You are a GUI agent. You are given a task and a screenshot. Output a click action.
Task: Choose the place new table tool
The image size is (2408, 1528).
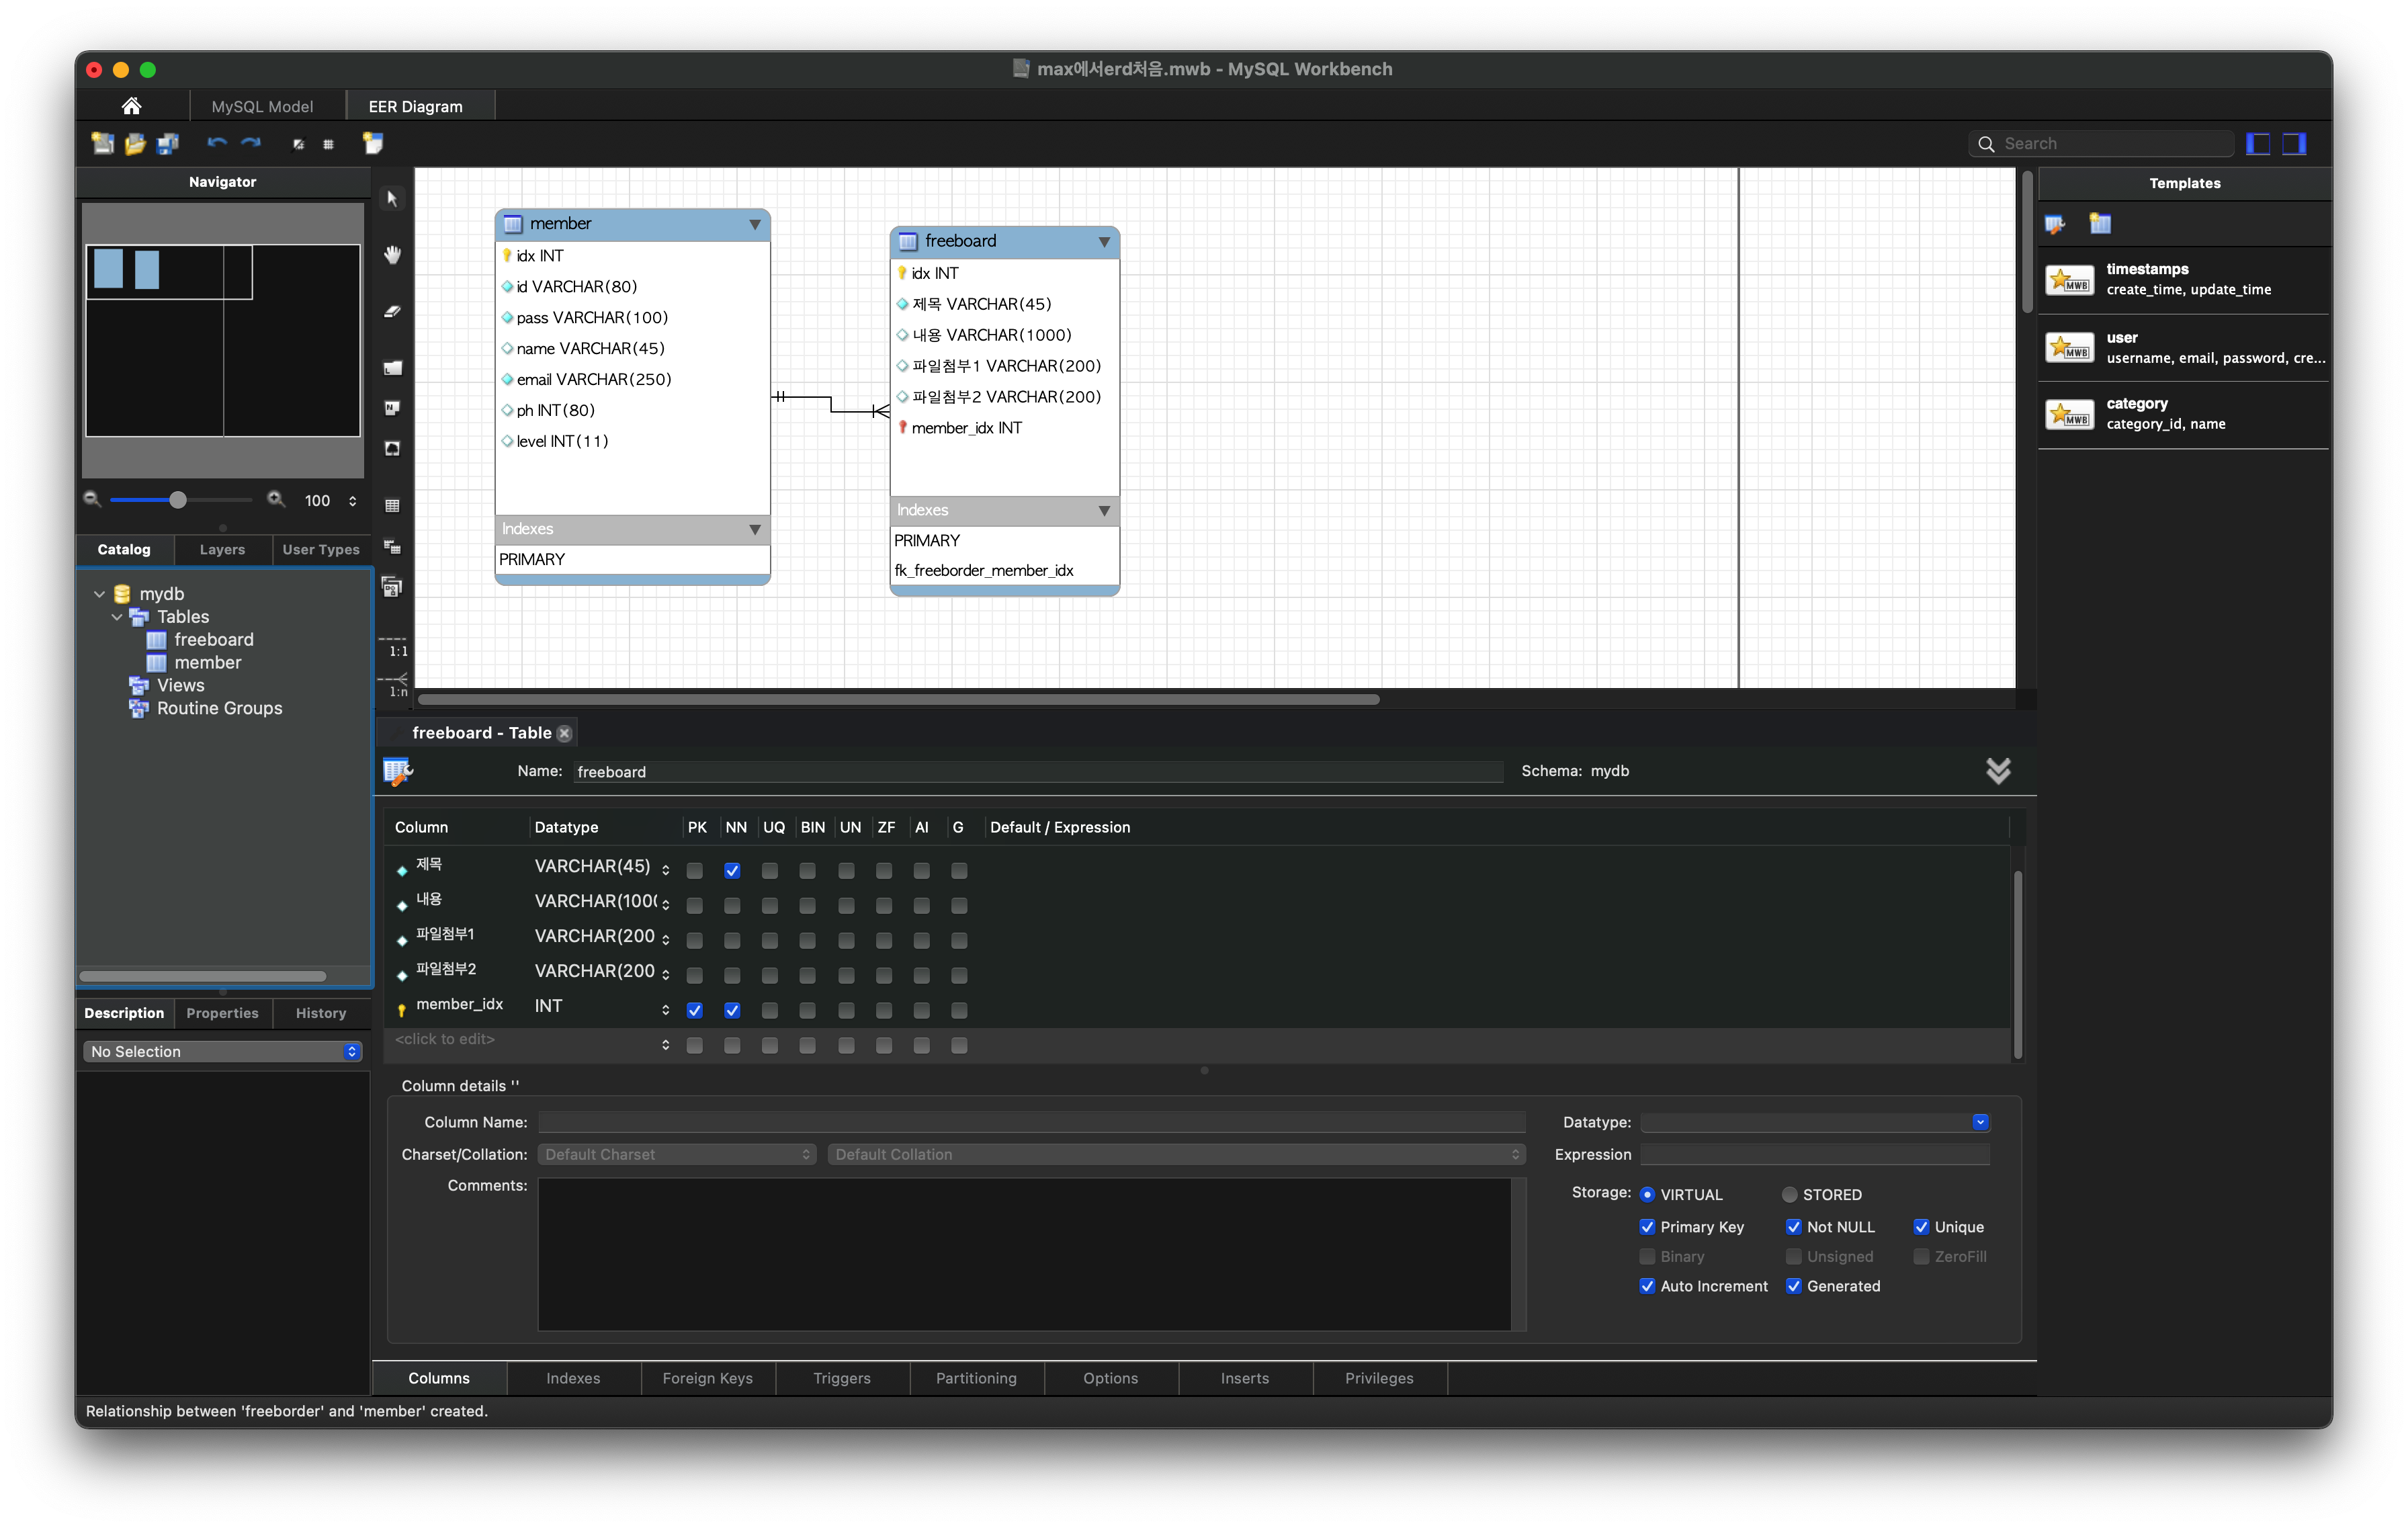(x=392, y=505)
